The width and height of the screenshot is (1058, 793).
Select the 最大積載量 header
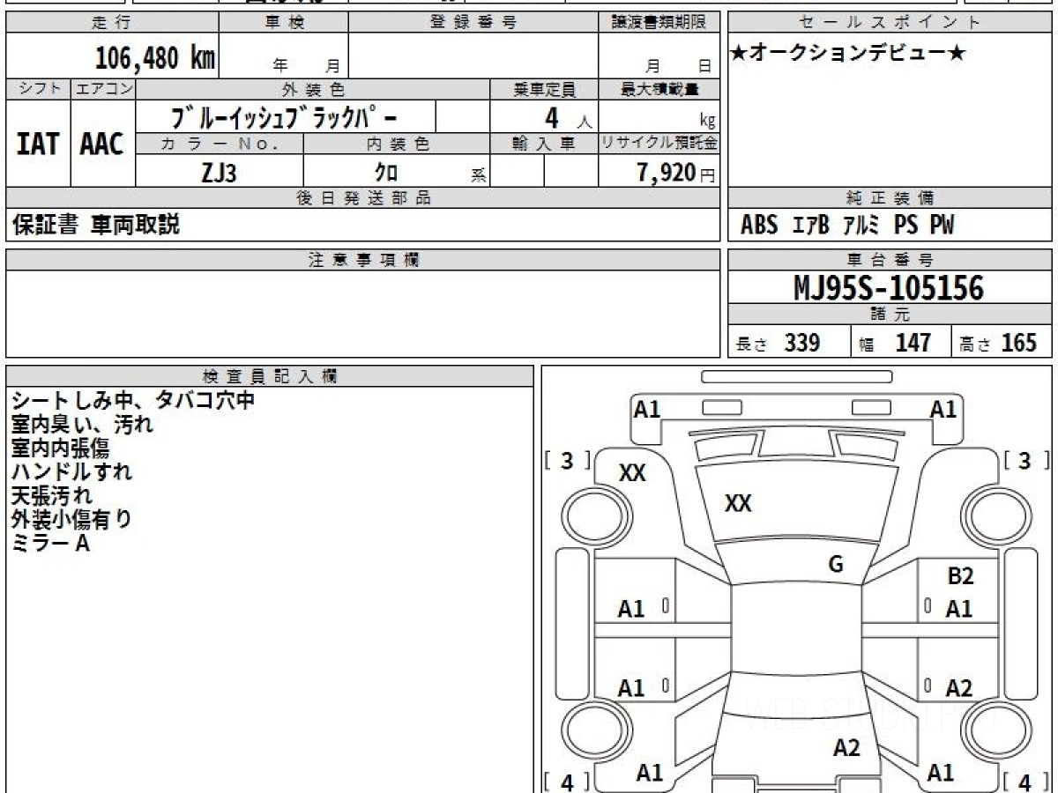tap(659, 89)
